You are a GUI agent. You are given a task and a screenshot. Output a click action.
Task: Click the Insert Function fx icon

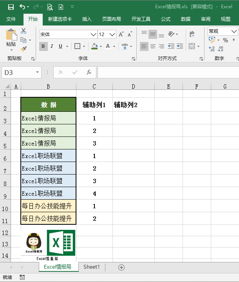pos(89,72)
